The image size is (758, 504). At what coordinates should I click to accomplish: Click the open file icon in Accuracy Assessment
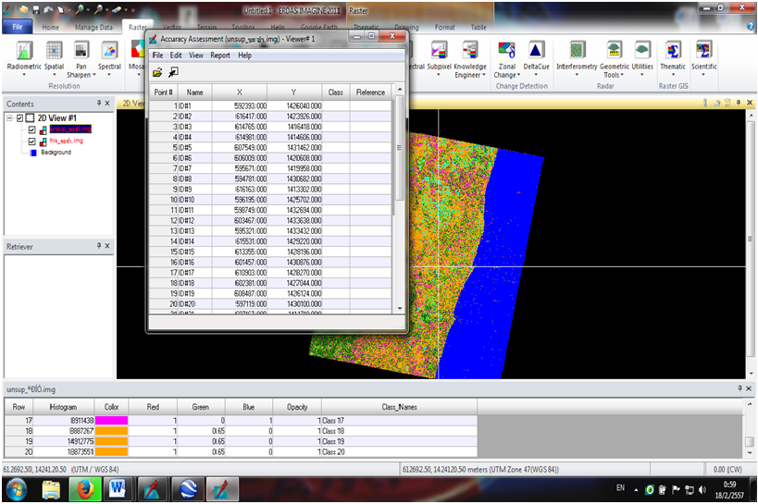tap(157, 71)
